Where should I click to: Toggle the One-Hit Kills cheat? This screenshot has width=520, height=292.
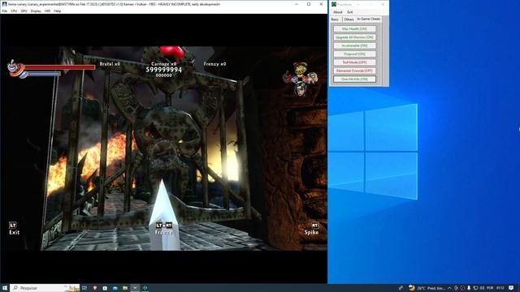point(354,79)
